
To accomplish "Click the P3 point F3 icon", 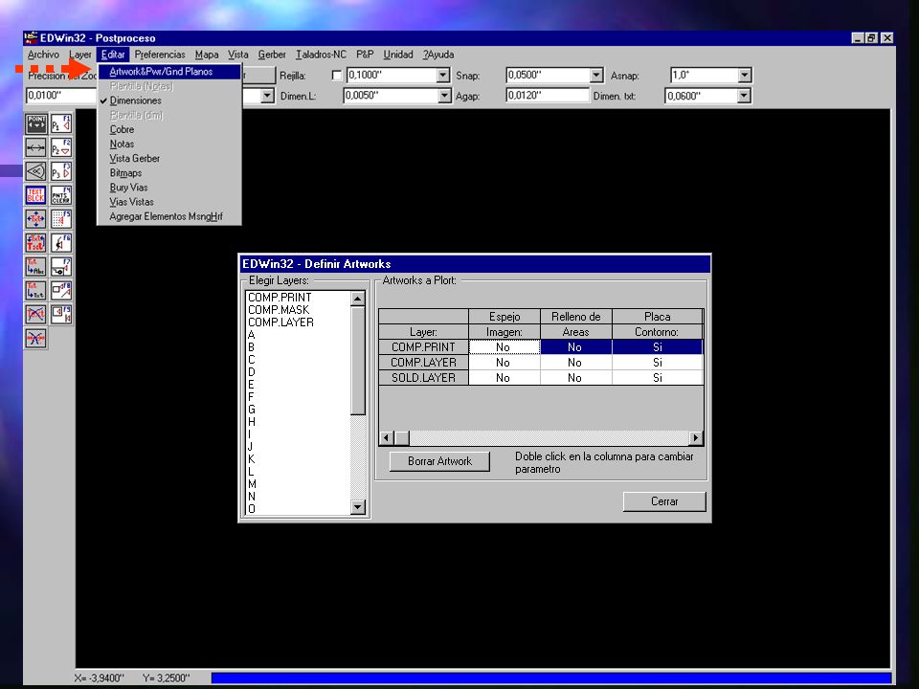I will pyautogui.click(x=61, y=171).
